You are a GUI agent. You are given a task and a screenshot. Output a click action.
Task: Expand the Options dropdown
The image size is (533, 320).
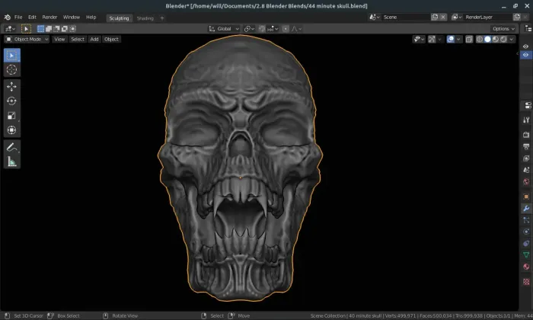click(503, 28)
